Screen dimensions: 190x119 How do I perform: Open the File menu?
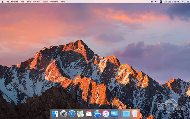coord(23,2)
